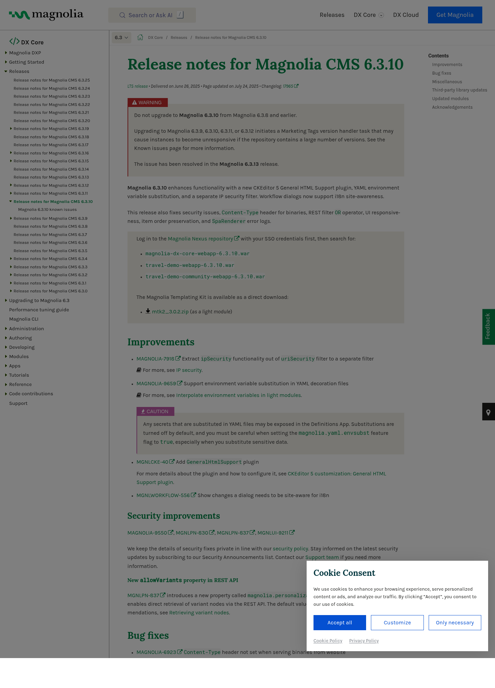Expand the Administration tree section

click(x=6, y=329)
